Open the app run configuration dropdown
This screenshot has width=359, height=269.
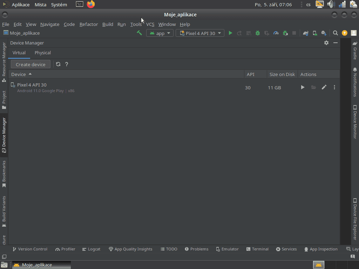[160, 33]
